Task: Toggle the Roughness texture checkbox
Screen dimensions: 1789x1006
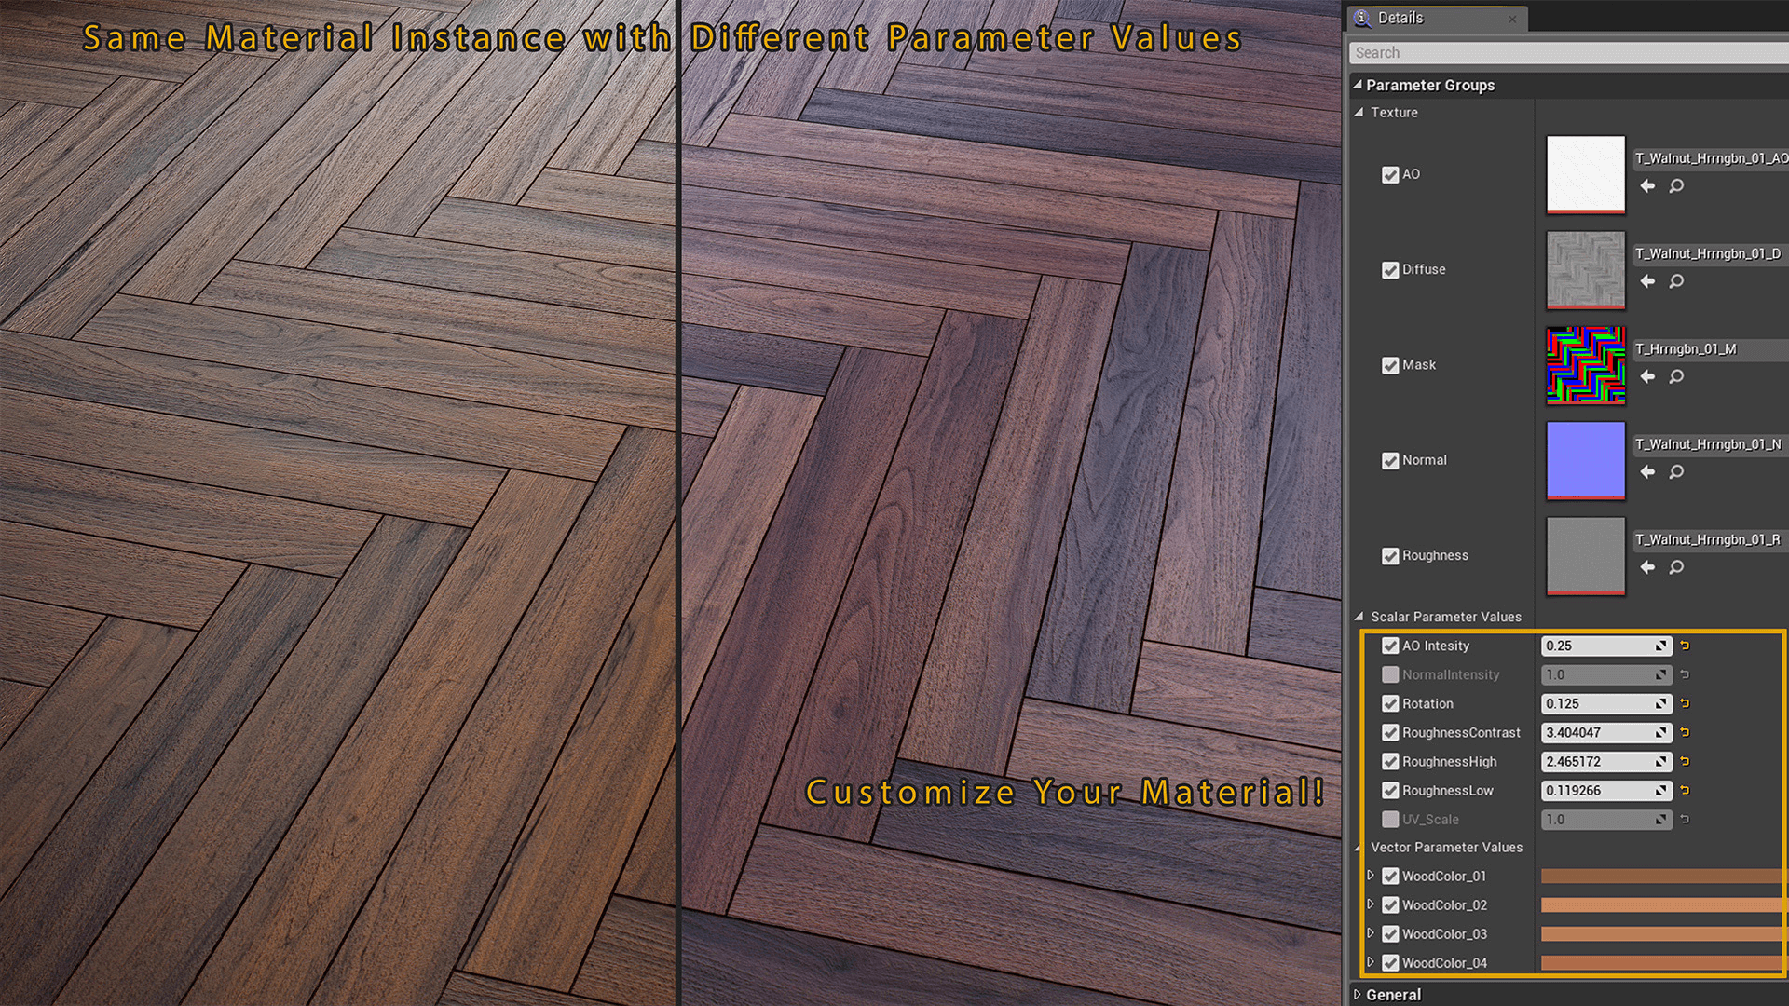Action: pyautogui.click(x=1390, y=556)
